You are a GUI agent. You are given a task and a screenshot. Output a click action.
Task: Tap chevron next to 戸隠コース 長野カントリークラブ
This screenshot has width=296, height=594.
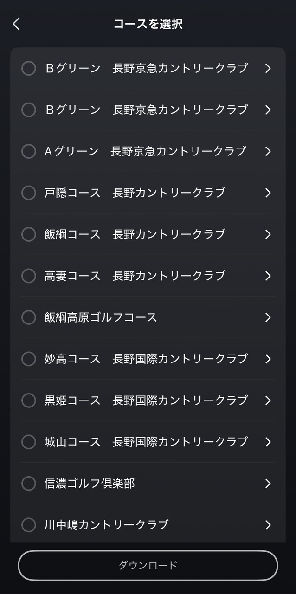click(268, 193)
